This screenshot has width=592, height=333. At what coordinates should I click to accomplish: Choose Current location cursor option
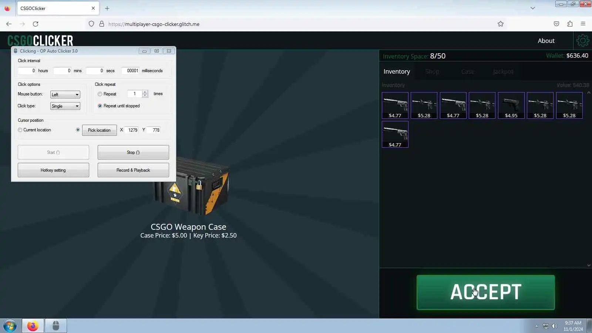tap(20, 130)
